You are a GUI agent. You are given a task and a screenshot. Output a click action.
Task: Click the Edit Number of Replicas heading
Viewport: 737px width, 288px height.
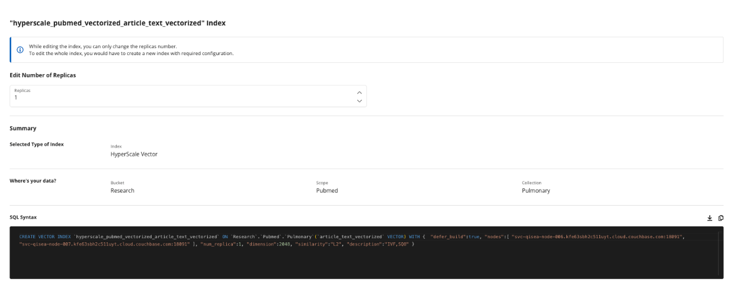click(x=43, y=75)
